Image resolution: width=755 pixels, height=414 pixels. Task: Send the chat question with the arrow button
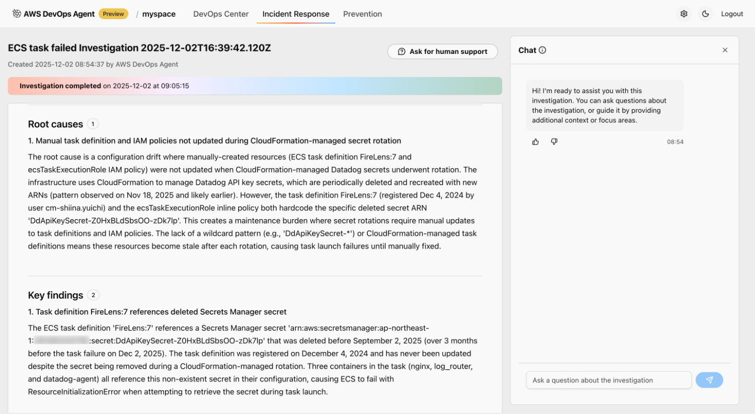(x=709, y=380)
